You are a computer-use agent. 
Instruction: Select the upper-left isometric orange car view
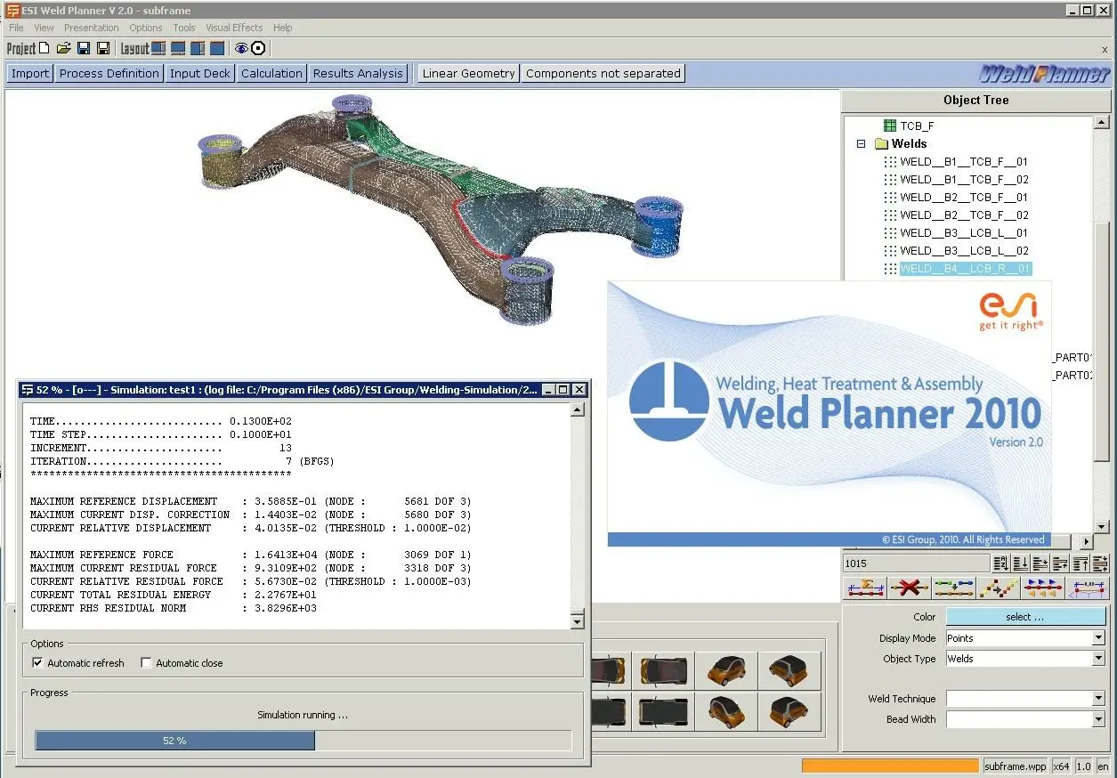[725, 670]
